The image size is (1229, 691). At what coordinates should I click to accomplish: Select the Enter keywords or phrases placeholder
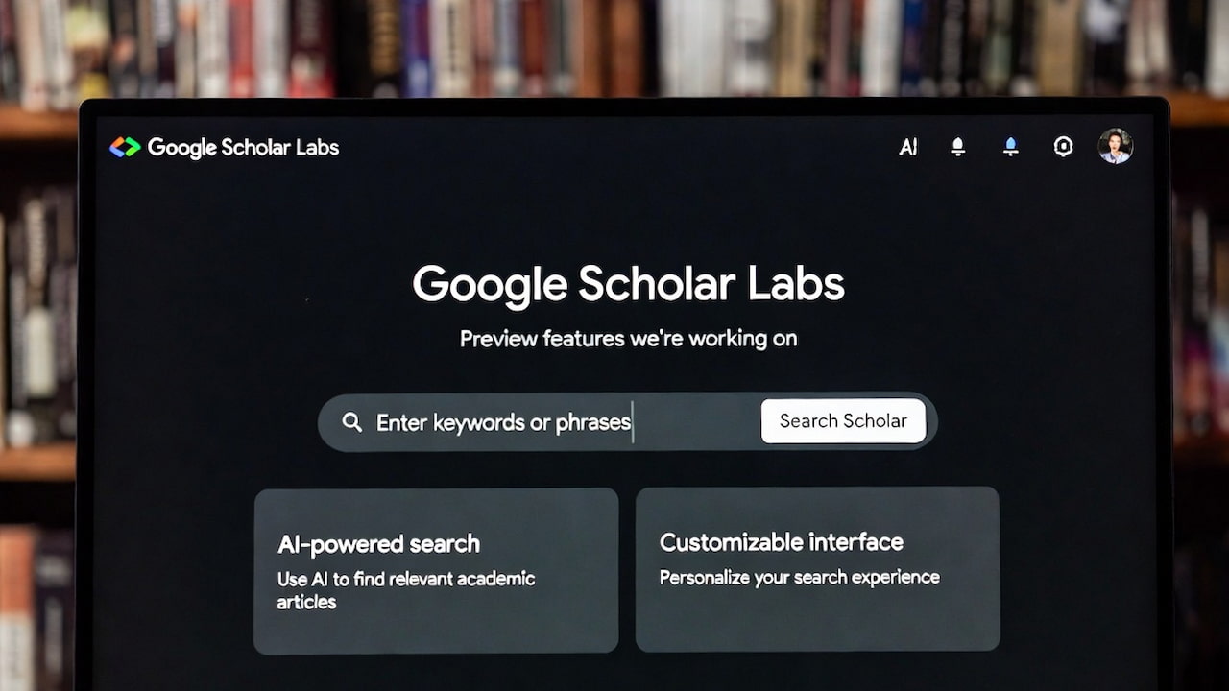[504, 422]
